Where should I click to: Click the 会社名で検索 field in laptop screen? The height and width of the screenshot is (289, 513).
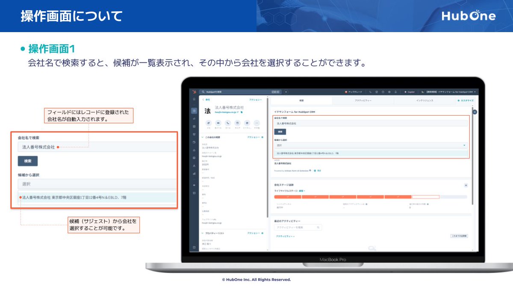371,123
